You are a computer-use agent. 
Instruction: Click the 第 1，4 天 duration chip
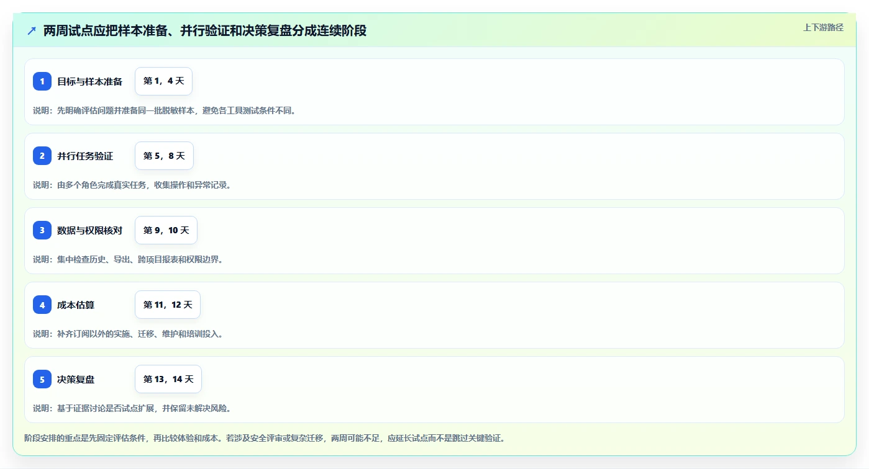(163, 81)
